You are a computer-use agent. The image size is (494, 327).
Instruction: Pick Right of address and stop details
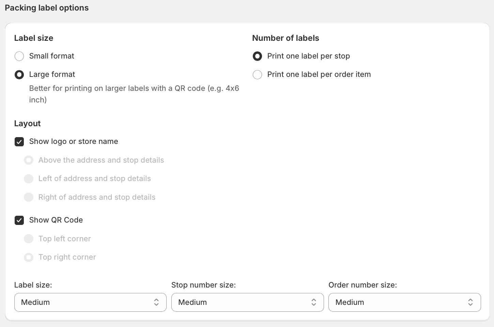pyautogui.click(x=29, y=197)
